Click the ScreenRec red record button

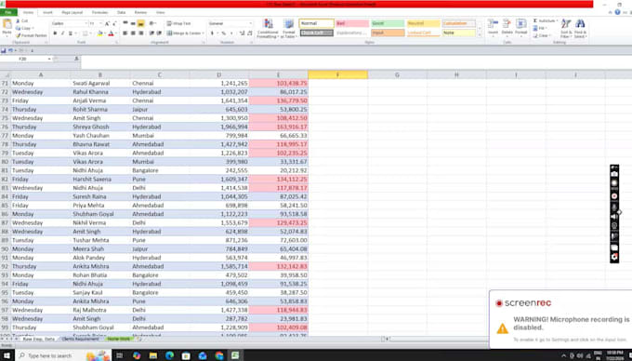[614, 196]
